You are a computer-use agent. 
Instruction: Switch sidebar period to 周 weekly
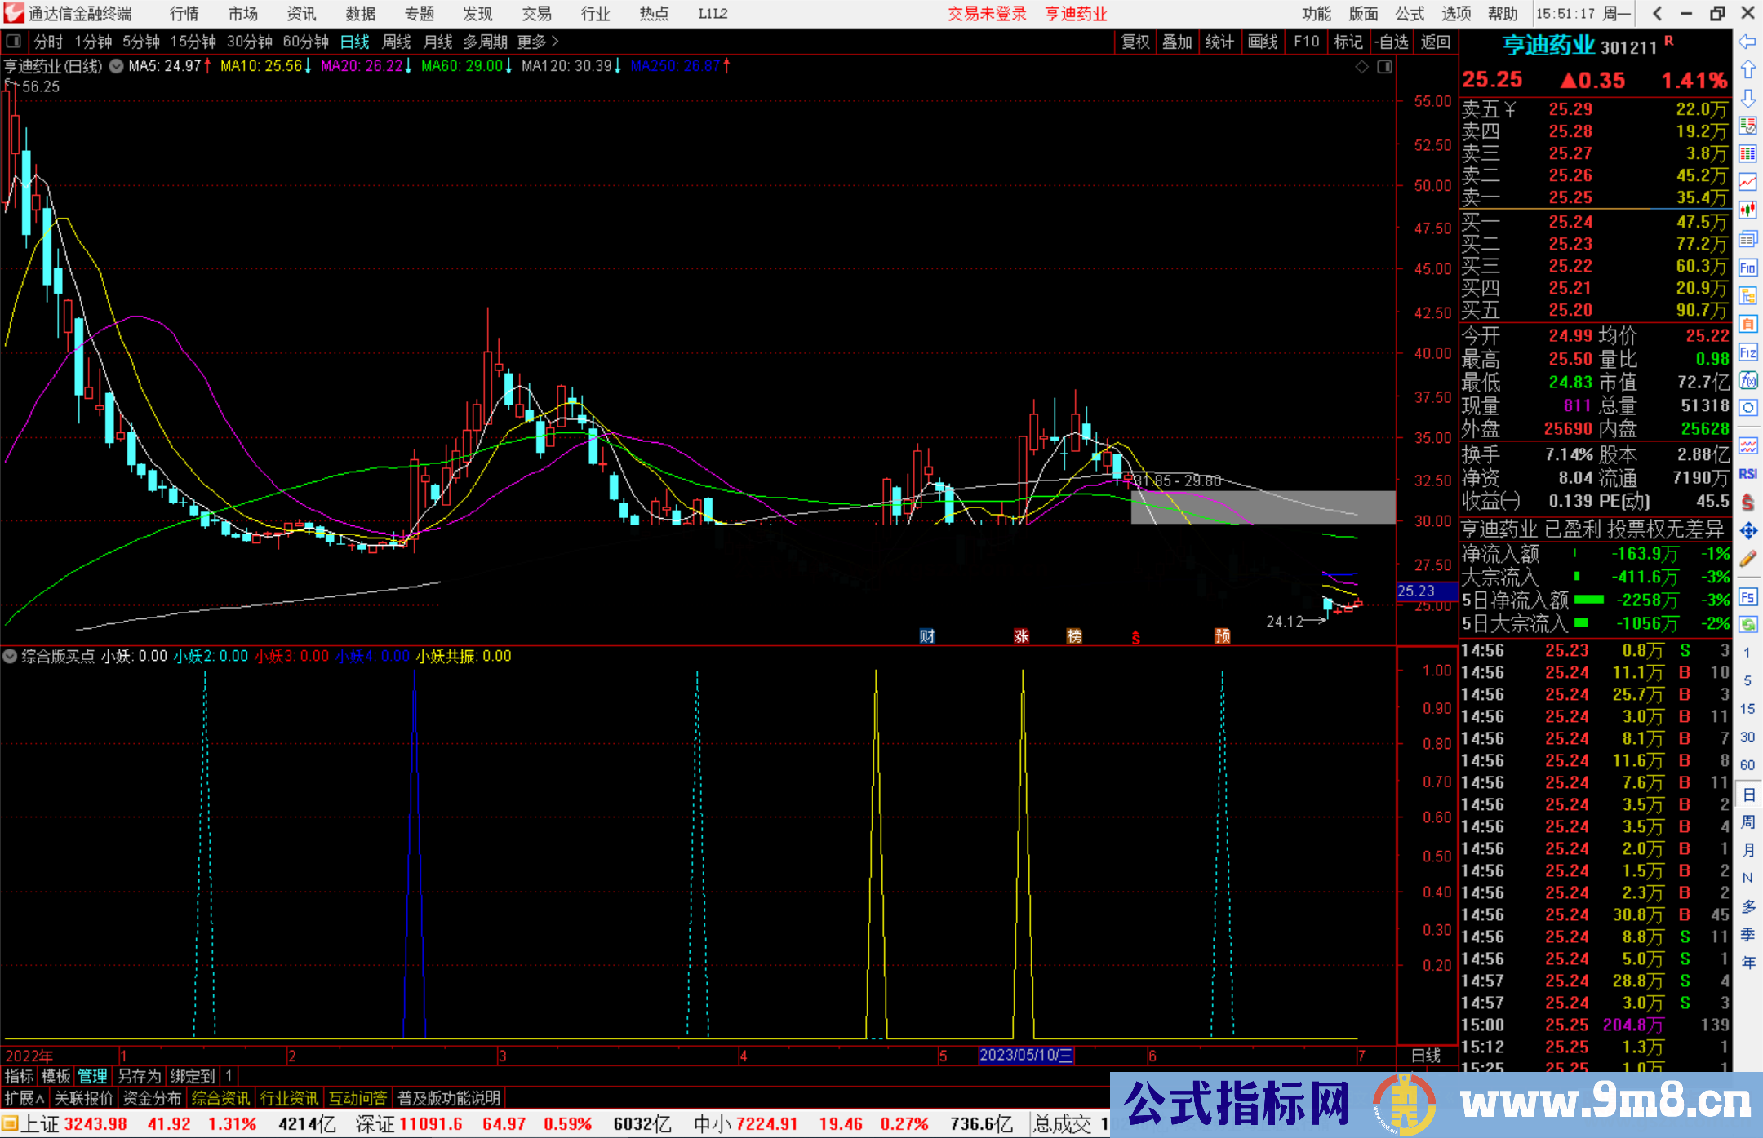[x=1747, y=822]
